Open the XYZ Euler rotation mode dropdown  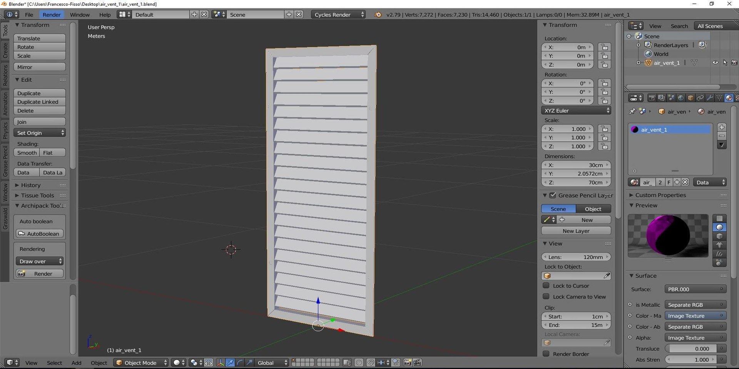click(x=576, y=110)
